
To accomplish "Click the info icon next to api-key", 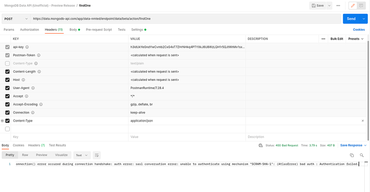I will 27,47.
